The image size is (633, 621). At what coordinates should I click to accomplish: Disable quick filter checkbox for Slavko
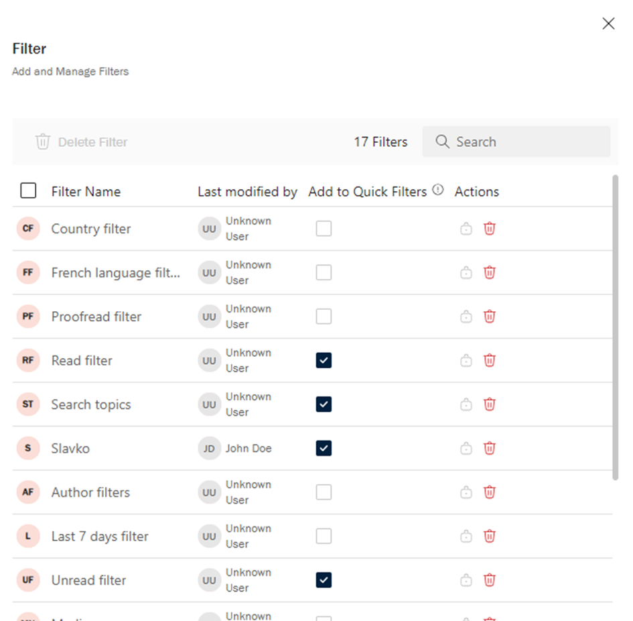coord(324,448)
